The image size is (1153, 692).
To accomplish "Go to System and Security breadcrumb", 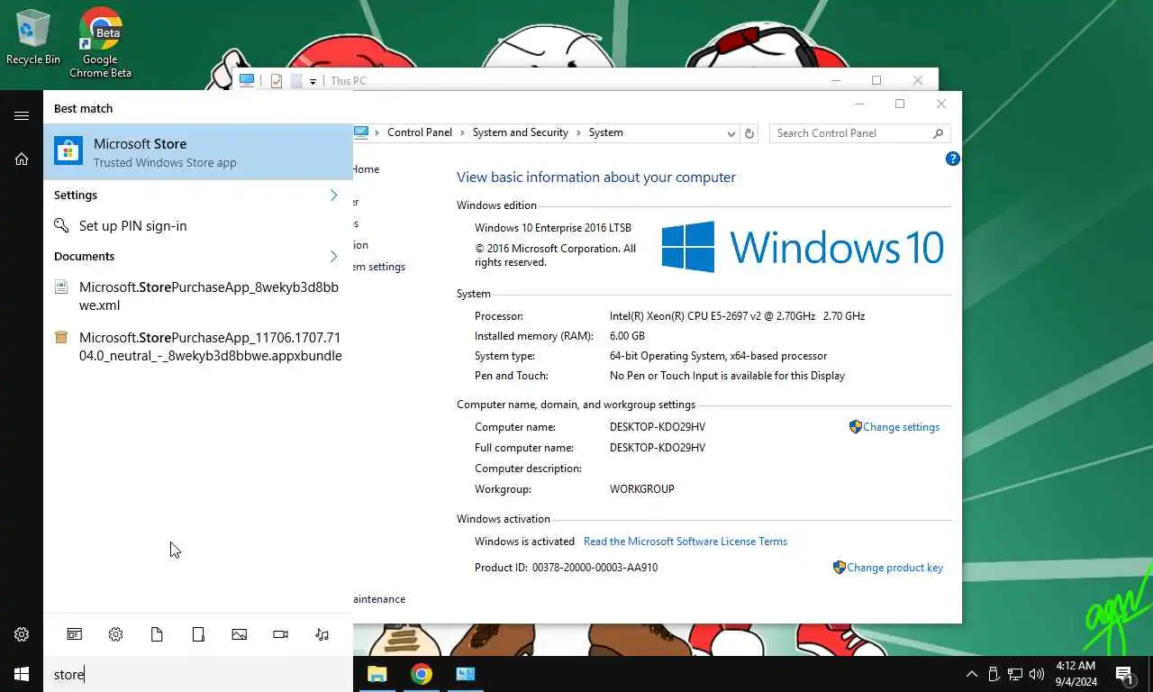I will pyautogui.click(x=520, y=132).
